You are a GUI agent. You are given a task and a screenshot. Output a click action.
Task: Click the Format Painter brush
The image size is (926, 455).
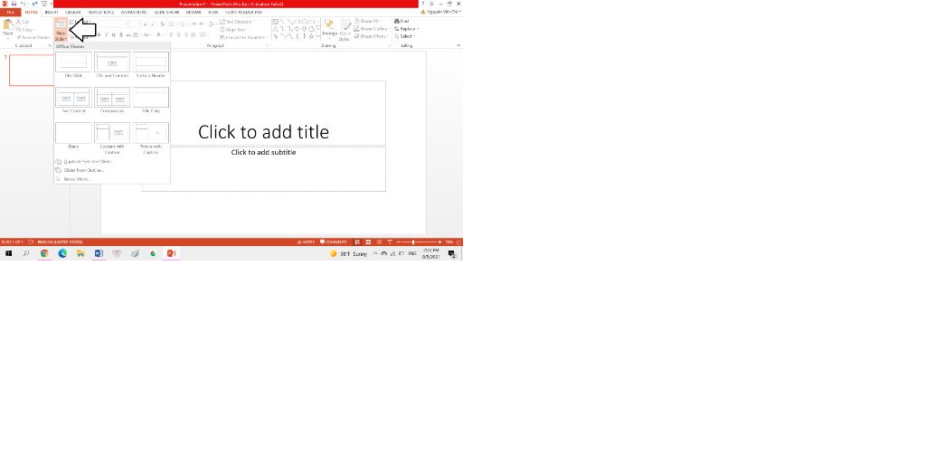click(33, 37)
